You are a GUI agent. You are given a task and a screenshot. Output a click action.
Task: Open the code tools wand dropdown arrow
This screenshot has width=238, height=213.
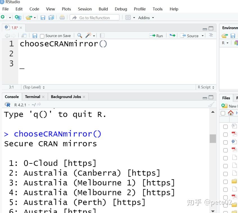coord(94,36)
